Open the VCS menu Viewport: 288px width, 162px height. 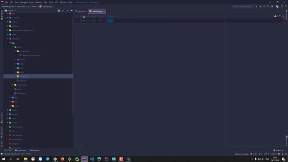[57, 2]
